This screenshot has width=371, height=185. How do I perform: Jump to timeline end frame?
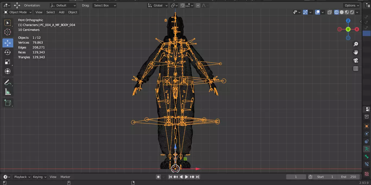pyautogui.click(x=197, y=177)
